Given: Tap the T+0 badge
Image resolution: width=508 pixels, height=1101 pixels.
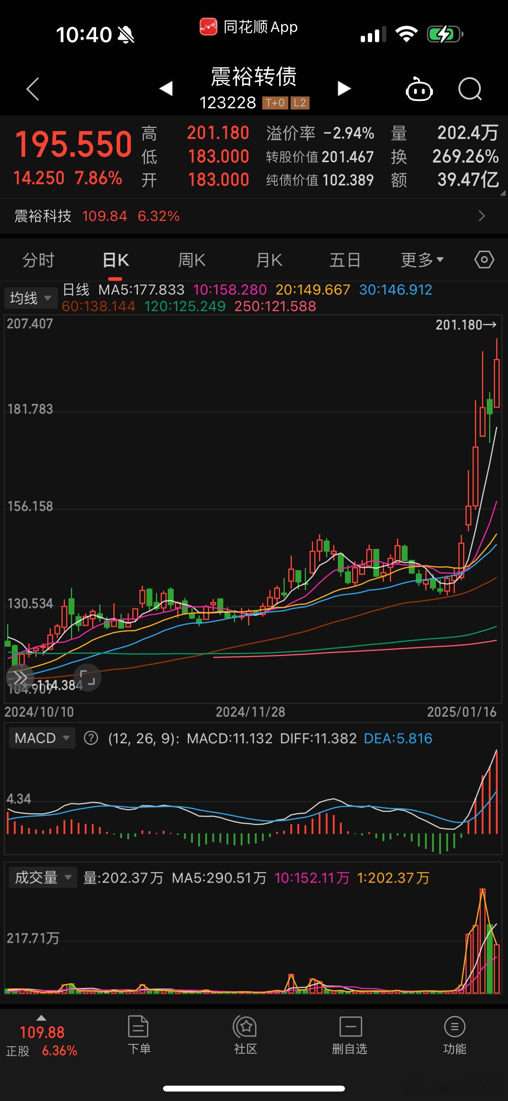Looking at the screenshot, I should 275,103.
